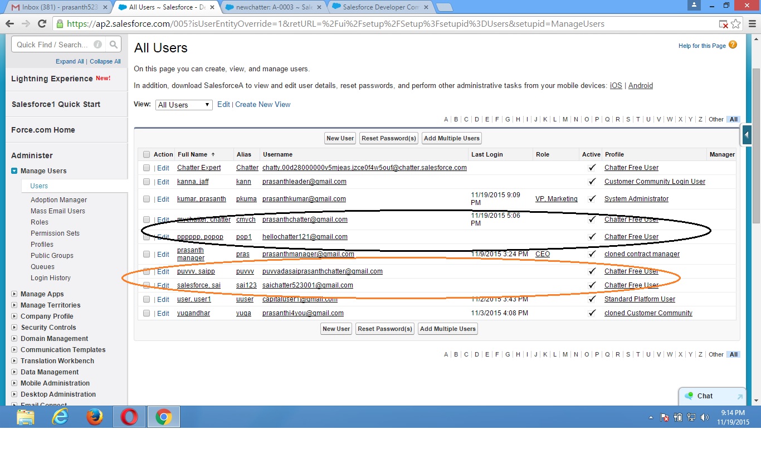Check the box for puvvv, saipp
This screenshot has width=761, height=473.
point(147,271)
